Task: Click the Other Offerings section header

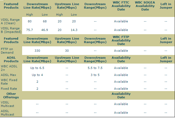Action: click(x=11, y=96)
